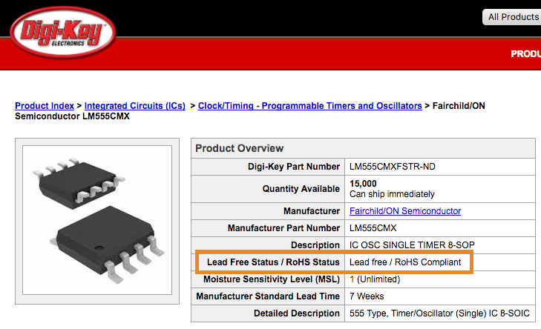The height and width of the screenshot is (329, 541).
Task: Open the Products menu in red bar
Action: click(525, 53)
